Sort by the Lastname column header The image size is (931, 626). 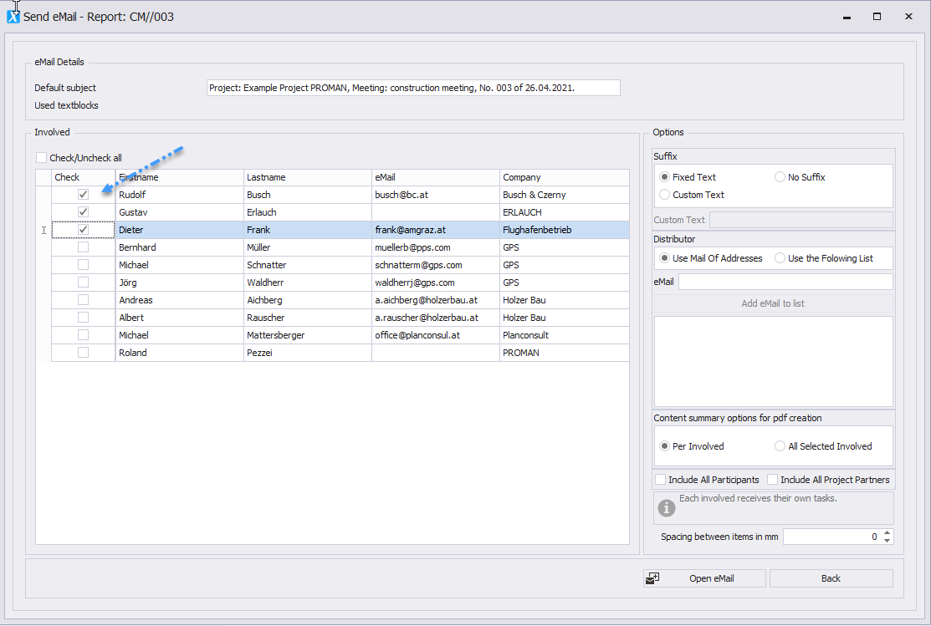coord(308,177)
